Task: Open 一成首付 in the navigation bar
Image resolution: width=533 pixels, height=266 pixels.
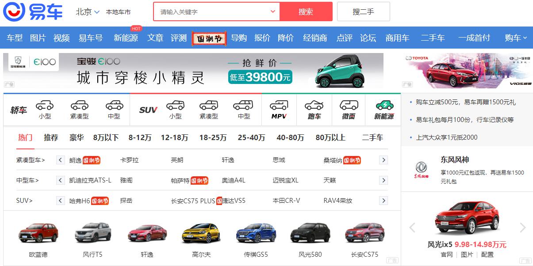Action: 474,38
